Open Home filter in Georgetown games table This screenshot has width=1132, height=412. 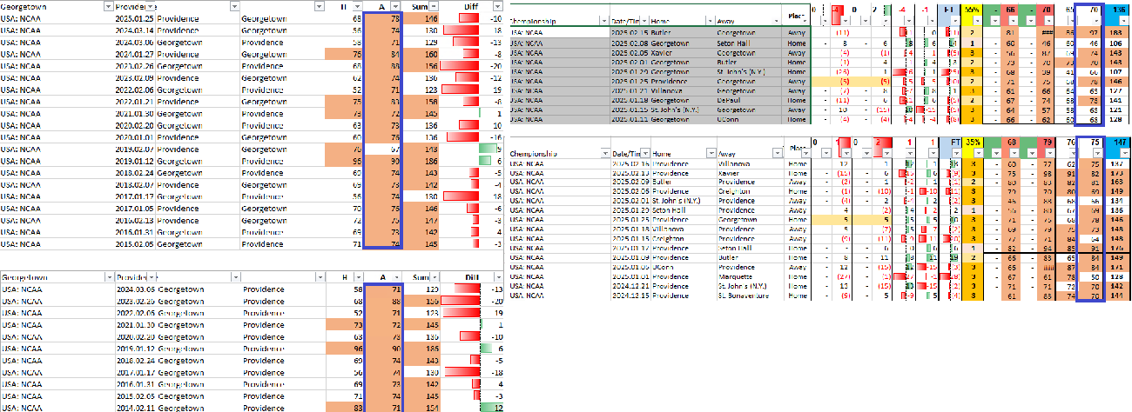pos(708,20)
